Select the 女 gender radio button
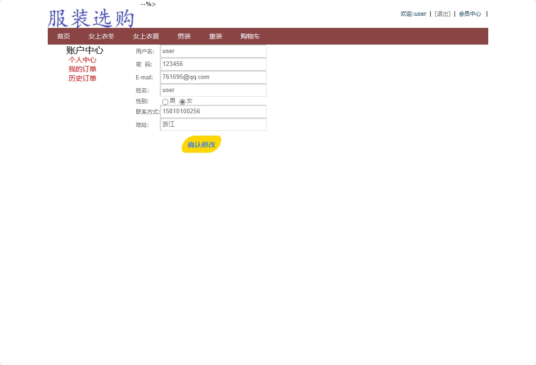 point(182,101)
